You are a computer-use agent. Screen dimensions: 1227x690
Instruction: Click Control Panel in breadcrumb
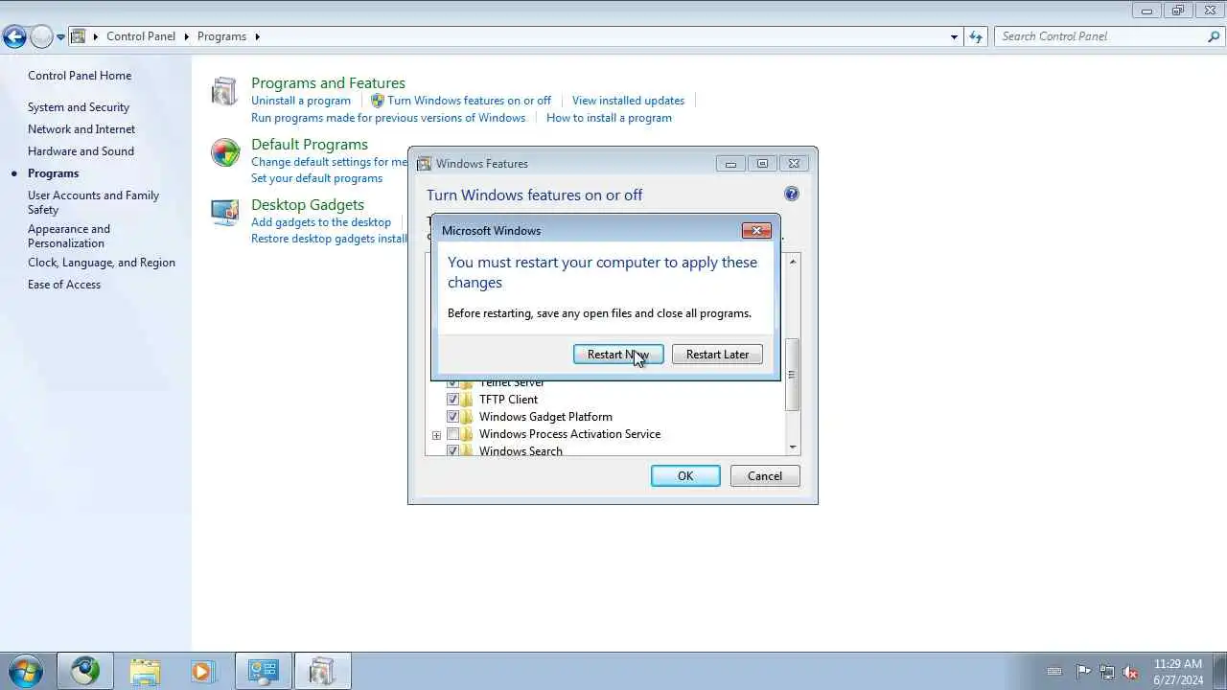(141, 36)
